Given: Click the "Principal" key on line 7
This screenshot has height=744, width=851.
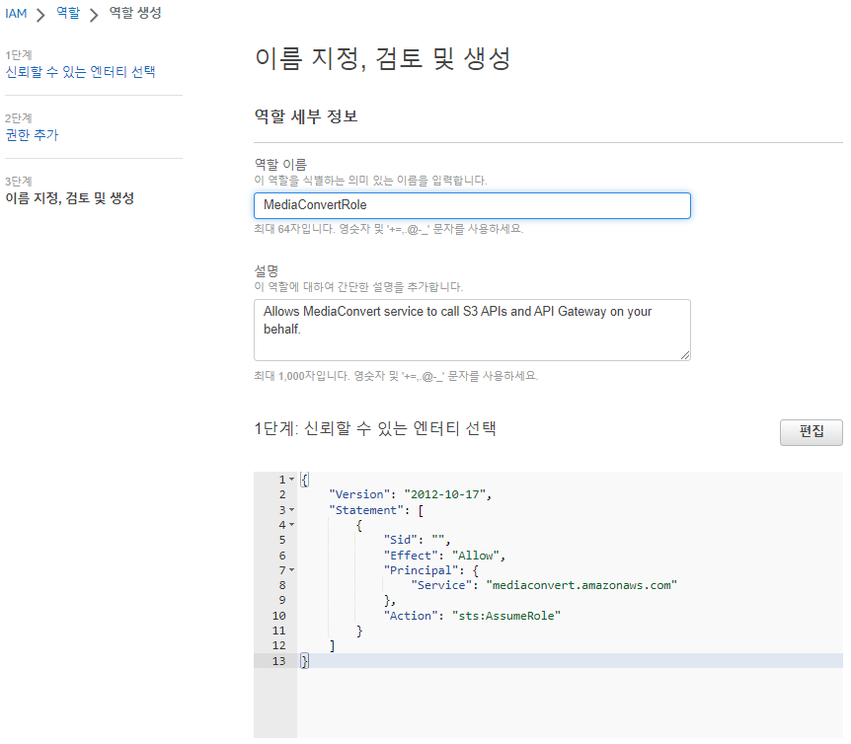Looking at the screenshot, I should (x=421, y=570).
